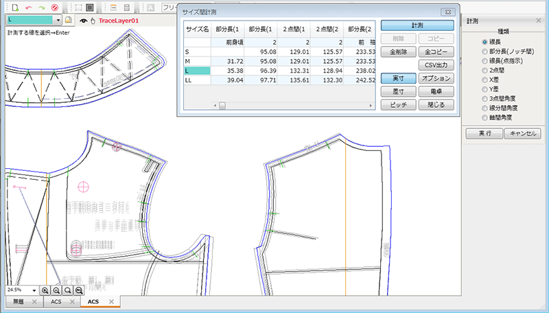Click the 閉じる button

436,105
